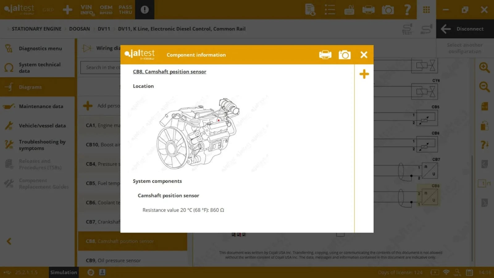This screenshot has height=278, width=494.
Task: Take a screenshot using the camera icon in the dialog
Action: (345, 55)
